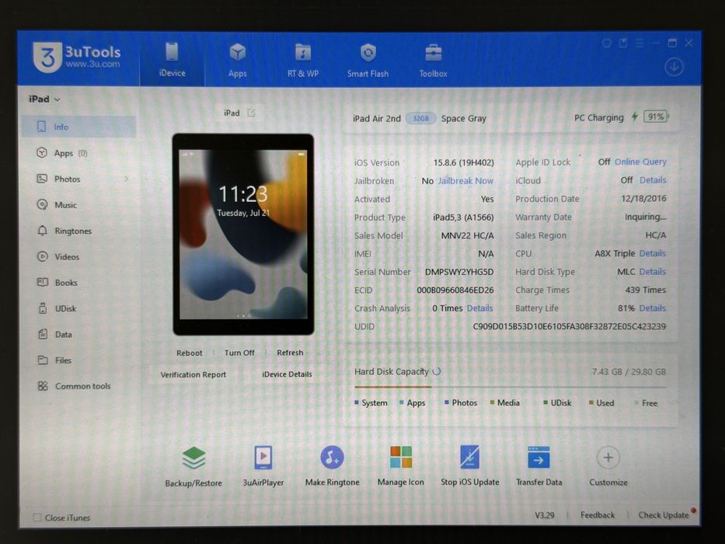Image resolution: width=725 pixels, height=544 pixels.
Task: Click the Space Gray color label
Action: 464,118
